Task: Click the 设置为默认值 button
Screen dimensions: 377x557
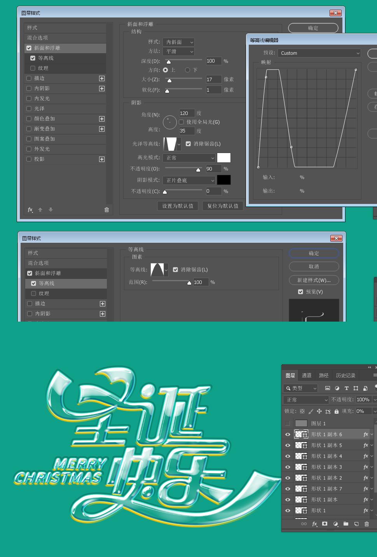Action: pos(178,206)
